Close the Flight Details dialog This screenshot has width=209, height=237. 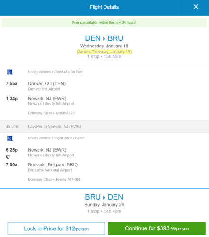coord(196,7)
